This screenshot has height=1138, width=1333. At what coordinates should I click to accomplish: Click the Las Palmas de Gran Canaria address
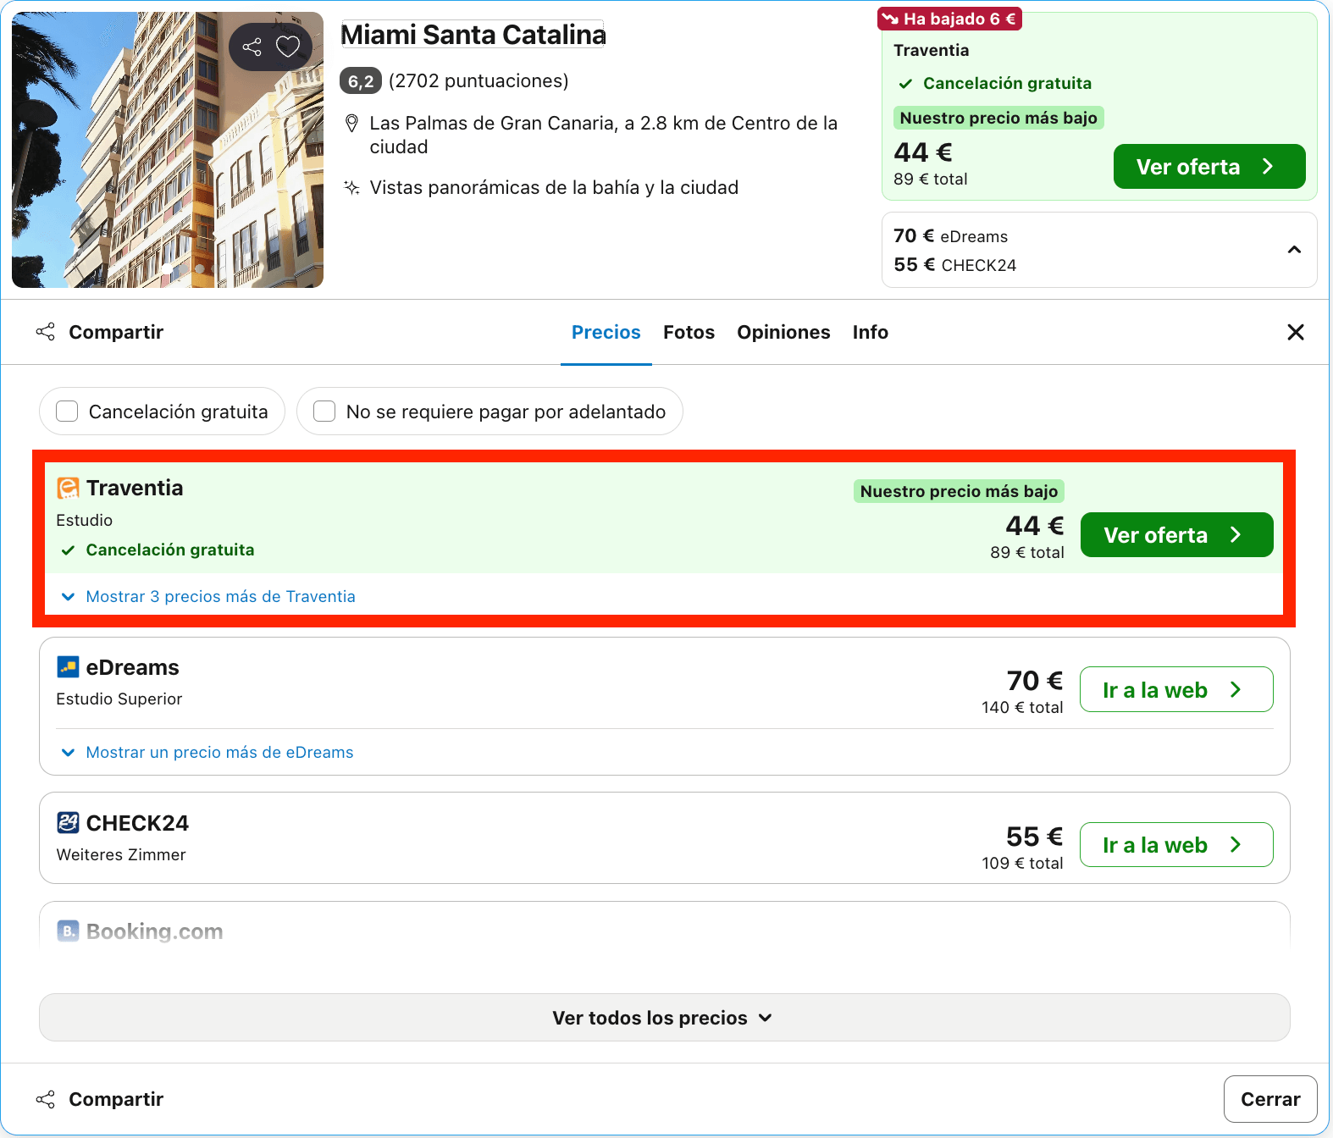pos(603,135)
